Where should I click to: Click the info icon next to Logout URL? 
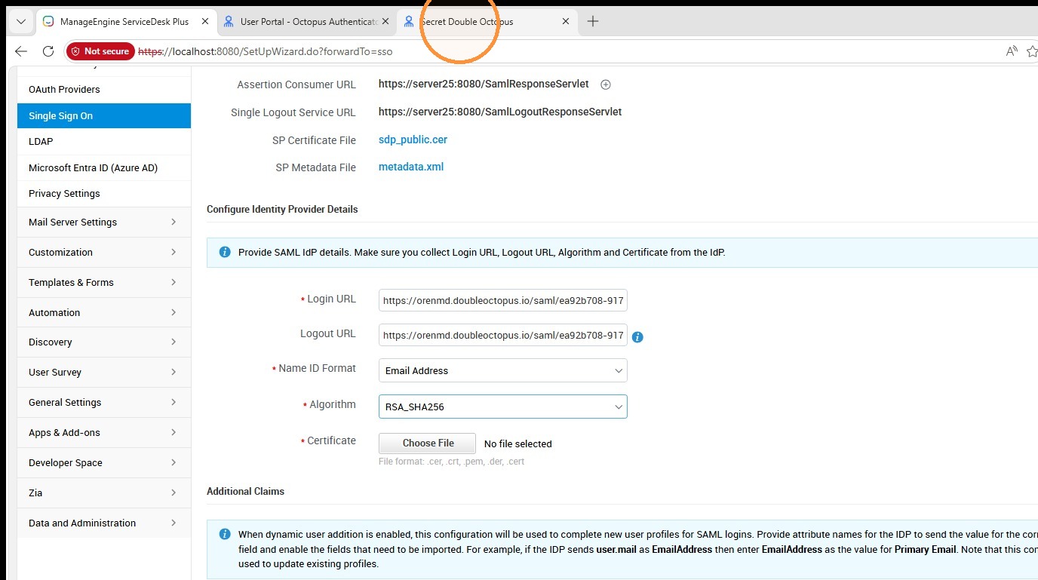point(637,337)
